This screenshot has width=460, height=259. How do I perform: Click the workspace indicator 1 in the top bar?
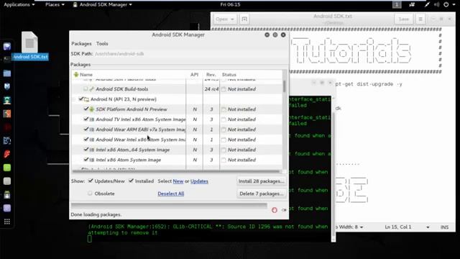point(397,4)
